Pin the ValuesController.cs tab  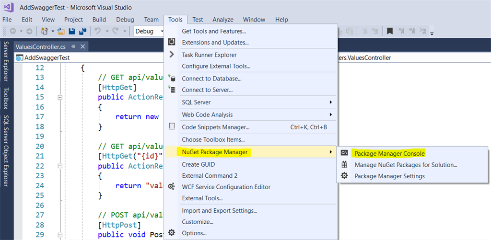tap(73, 46)
